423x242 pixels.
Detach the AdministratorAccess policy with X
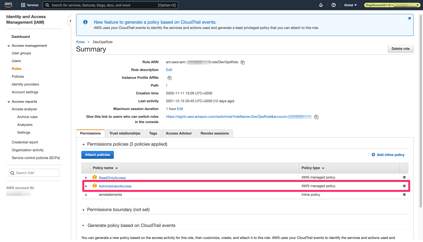[x=404, y=186]
